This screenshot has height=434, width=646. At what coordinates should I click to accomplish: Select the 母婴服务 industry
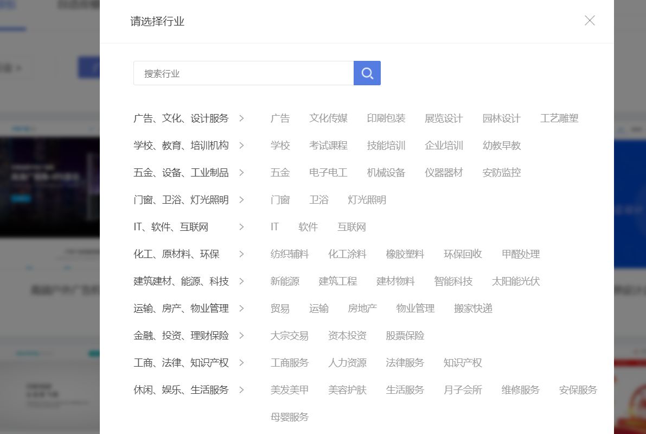(x=289, y=417)
